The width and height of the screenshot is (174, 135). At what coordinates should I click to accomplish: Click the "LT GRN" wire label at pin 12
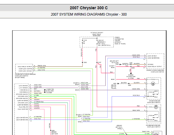(36, 95)
